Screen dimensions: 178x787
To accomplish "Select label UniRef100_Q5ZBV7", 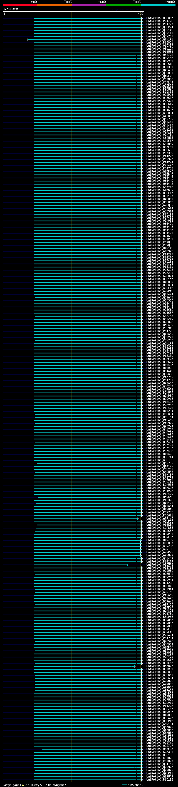I will (159, 666).
